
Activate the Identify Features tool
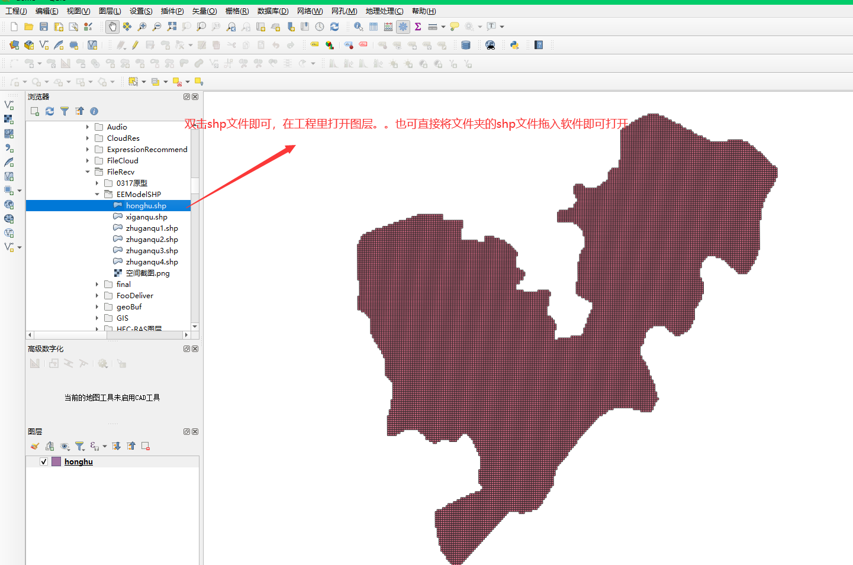358,27
